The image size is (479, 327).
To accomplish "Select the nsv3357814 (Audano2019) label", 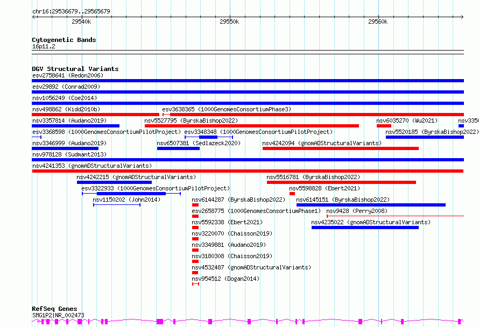I will coord(69,120).
